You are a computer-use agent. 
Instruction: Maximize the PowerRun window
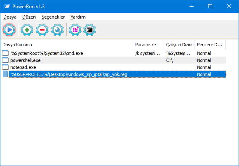210,7
